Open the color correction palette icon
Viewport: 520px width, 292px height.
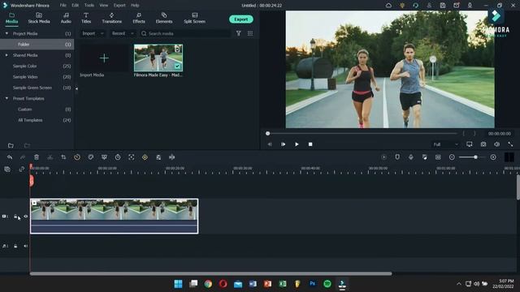pyautogui.click(x=90, y=157)
